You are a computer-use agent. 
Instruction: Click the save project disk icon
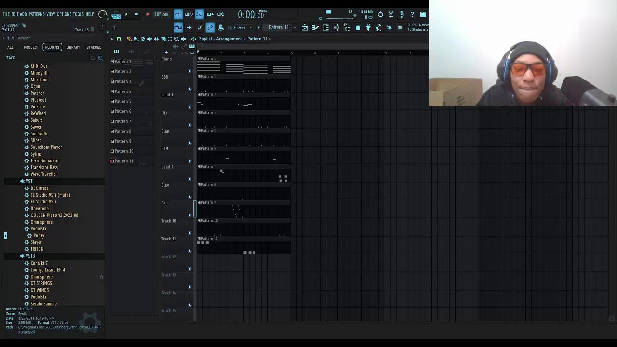423,14
